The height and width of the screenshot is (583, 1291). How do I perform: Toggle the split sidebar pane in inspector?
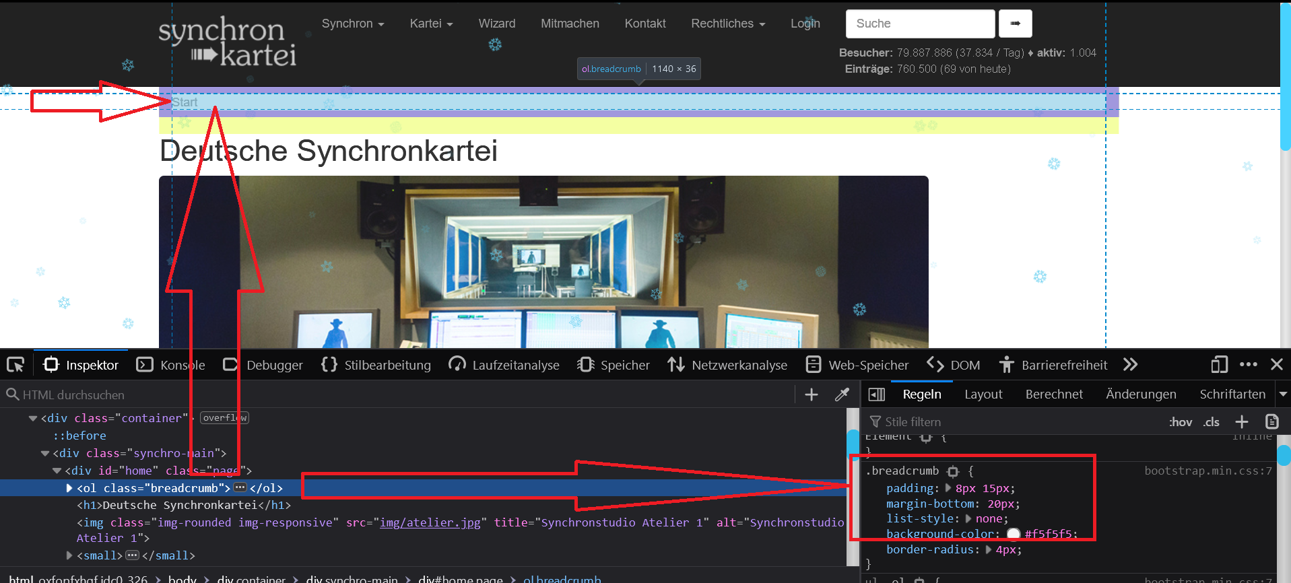point(877,395)
